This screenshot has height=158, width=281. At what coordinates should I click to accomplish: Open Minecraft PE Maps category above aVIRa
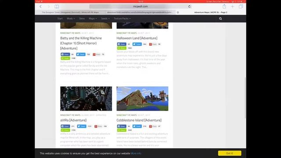tap(70, 115)
